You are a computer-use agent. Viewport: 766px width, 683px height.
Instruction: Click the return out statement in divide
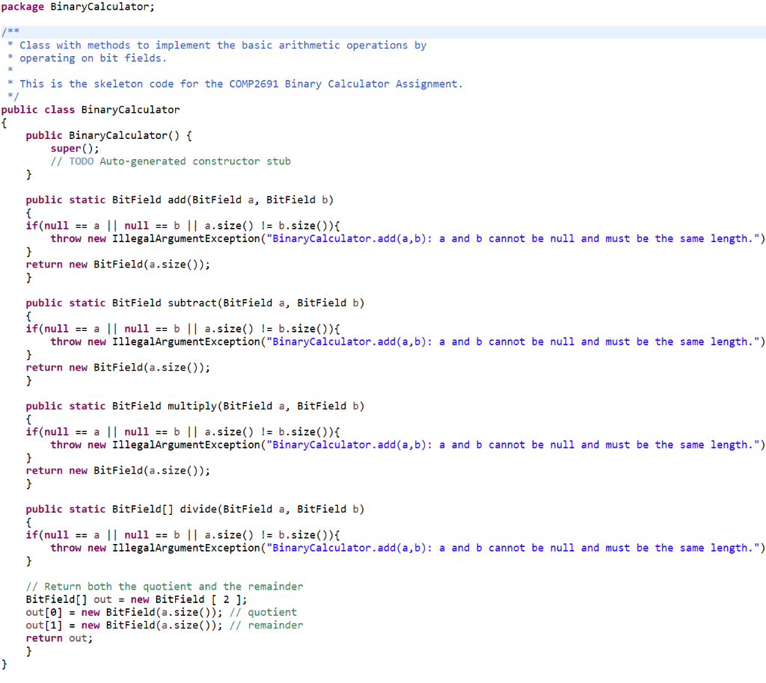pos(60,637)
